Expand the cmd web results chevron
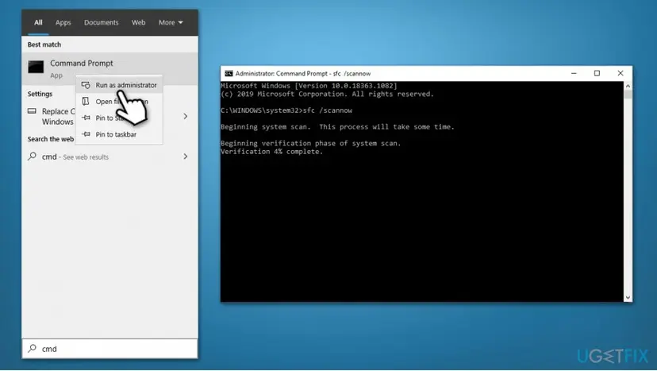The image size is (657, 371). pos(185,157)
